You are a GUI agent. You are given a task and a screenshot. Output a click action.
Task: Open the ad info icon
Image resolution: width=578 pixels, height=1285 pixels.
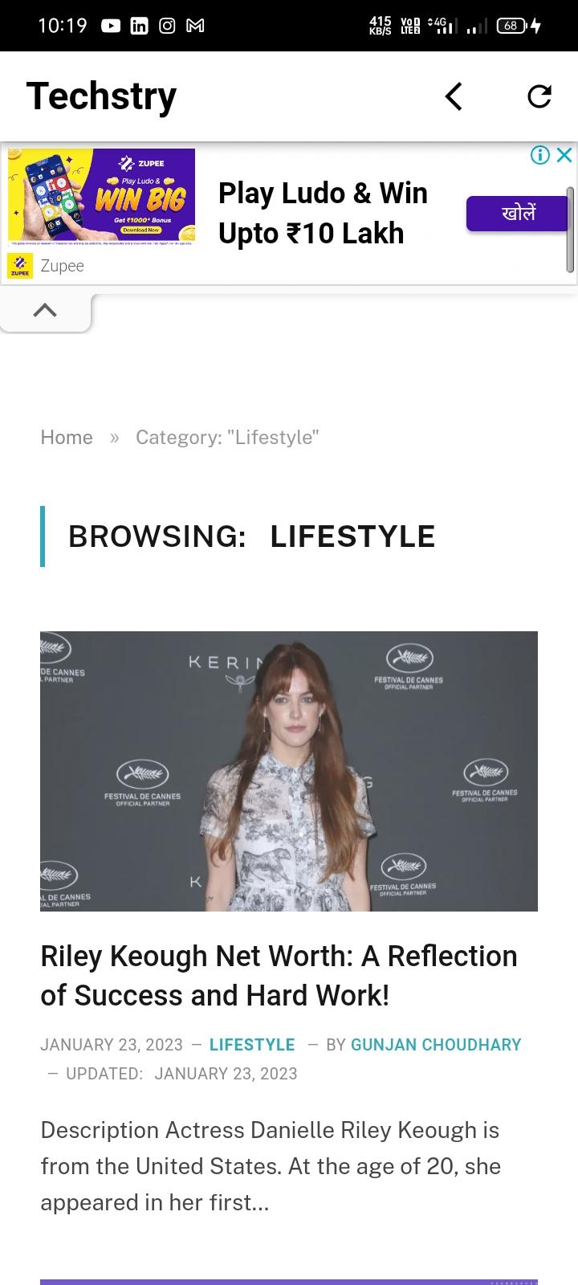pyautogui.click(x=540, y=155)
